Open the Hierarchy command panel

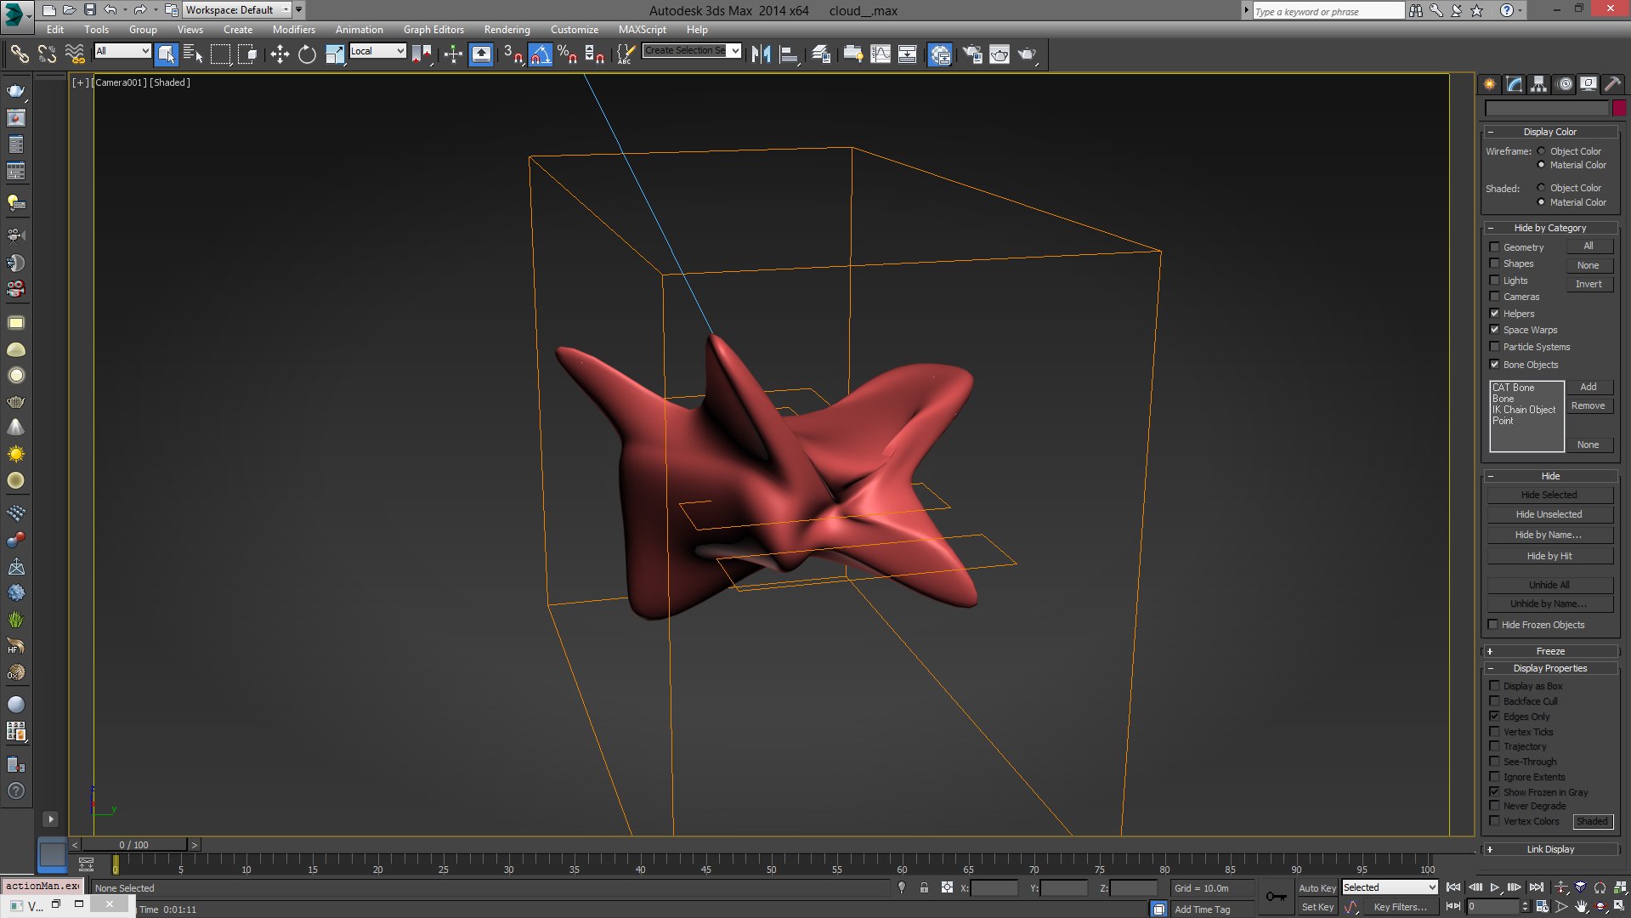(1538, 84)
